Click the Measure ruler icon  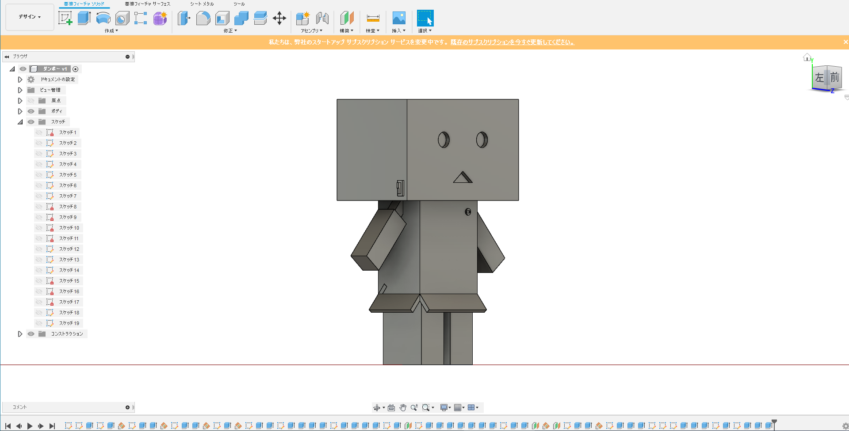tap(373, 18)
